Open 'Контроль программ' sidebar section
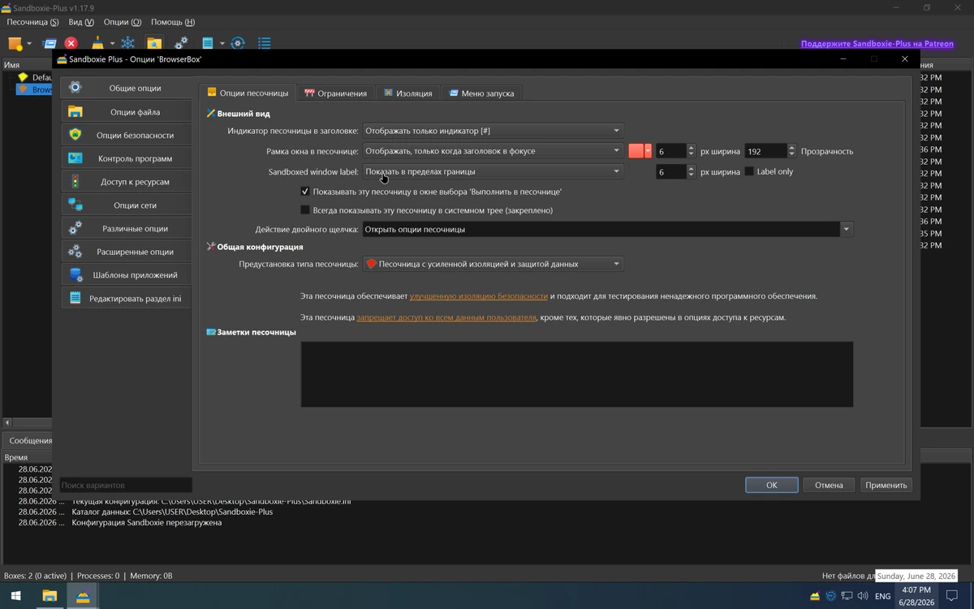Viewport: 974px width, 609px height. 126,158
